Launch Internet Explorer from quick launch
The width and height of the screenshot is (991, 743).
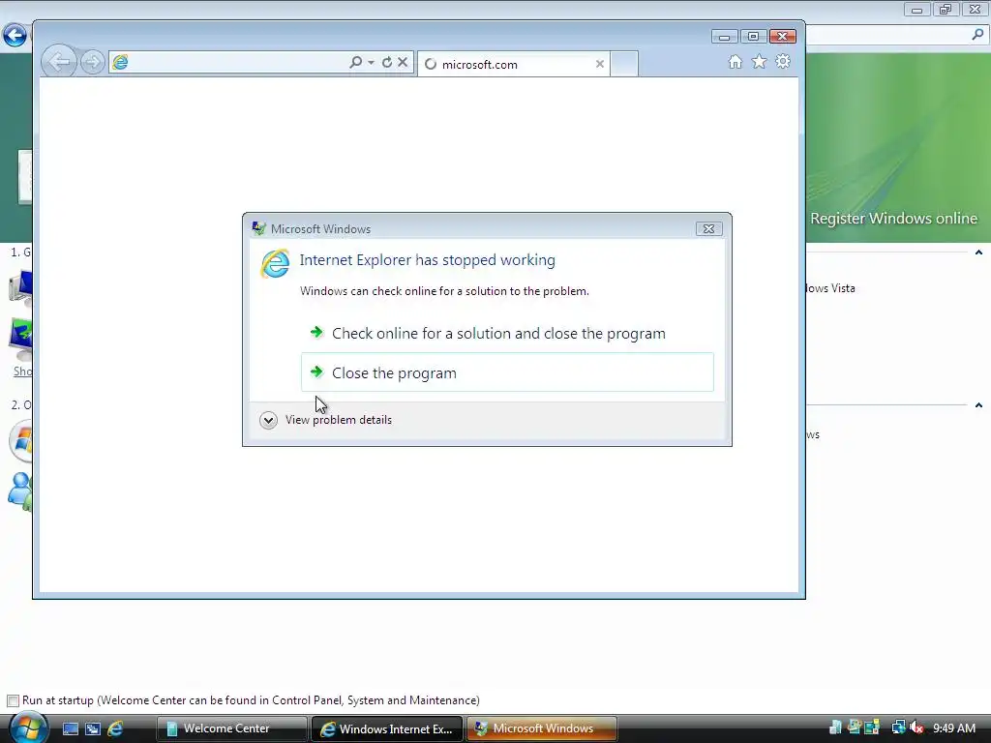click(115, 728)
